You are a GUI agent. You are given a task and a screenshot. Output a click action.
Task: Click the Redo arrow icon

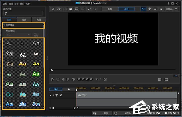[x=95, y=9]
